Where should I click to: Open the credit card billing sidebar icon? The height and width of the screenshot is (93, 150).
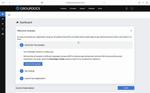coord(3,19)
